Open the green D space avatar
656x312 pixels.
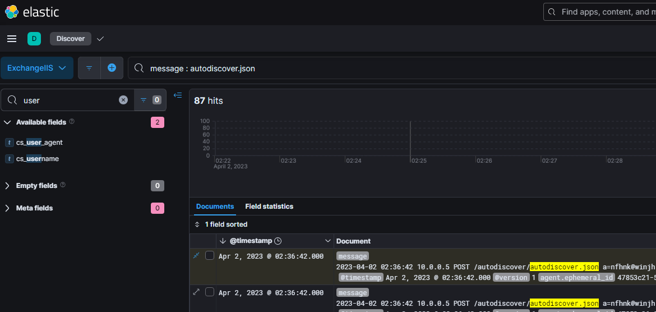[34, 39]
